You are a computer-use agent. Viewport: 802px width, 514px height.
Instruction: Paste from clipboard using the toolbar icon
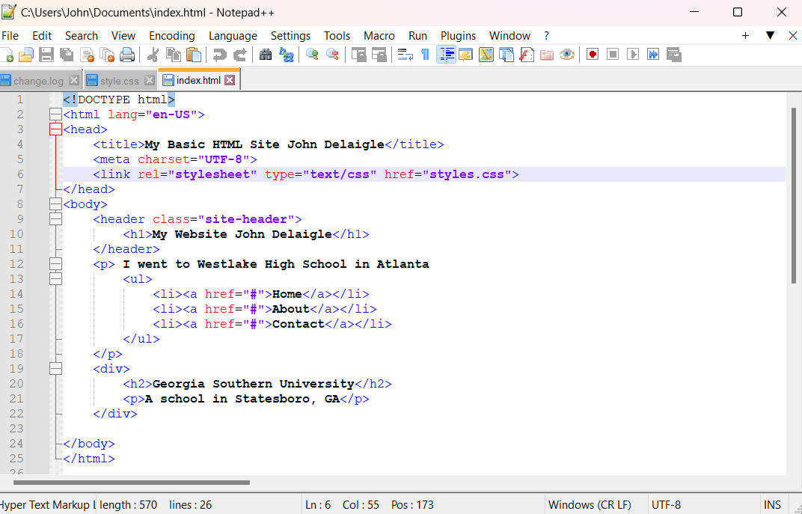coord(194,54)
